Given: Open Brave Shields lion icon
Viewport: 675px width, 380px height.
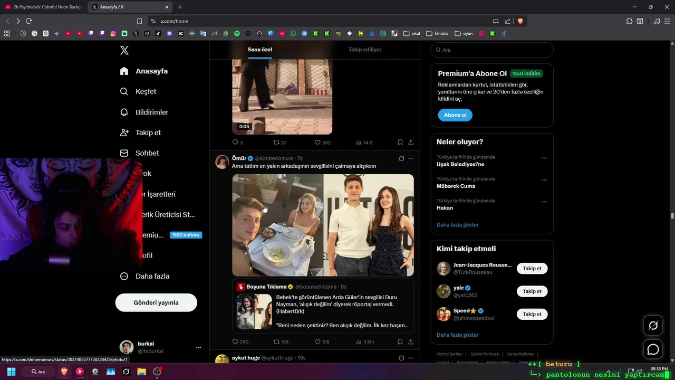Looking at the screenshot, I should [520, 21].
